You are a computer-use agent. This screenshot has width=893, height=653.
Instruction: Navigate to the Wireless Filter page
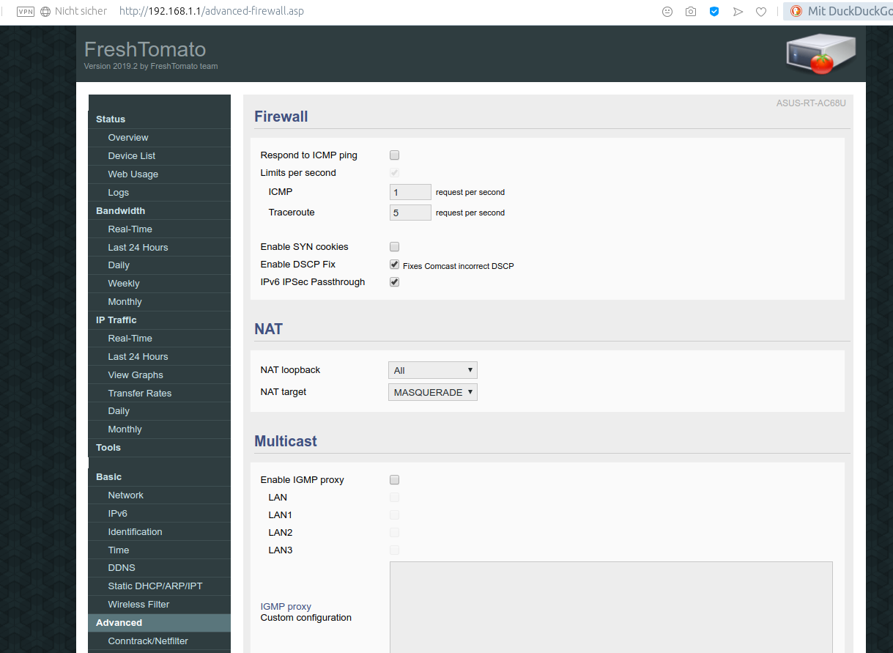(x=138, y=604)
